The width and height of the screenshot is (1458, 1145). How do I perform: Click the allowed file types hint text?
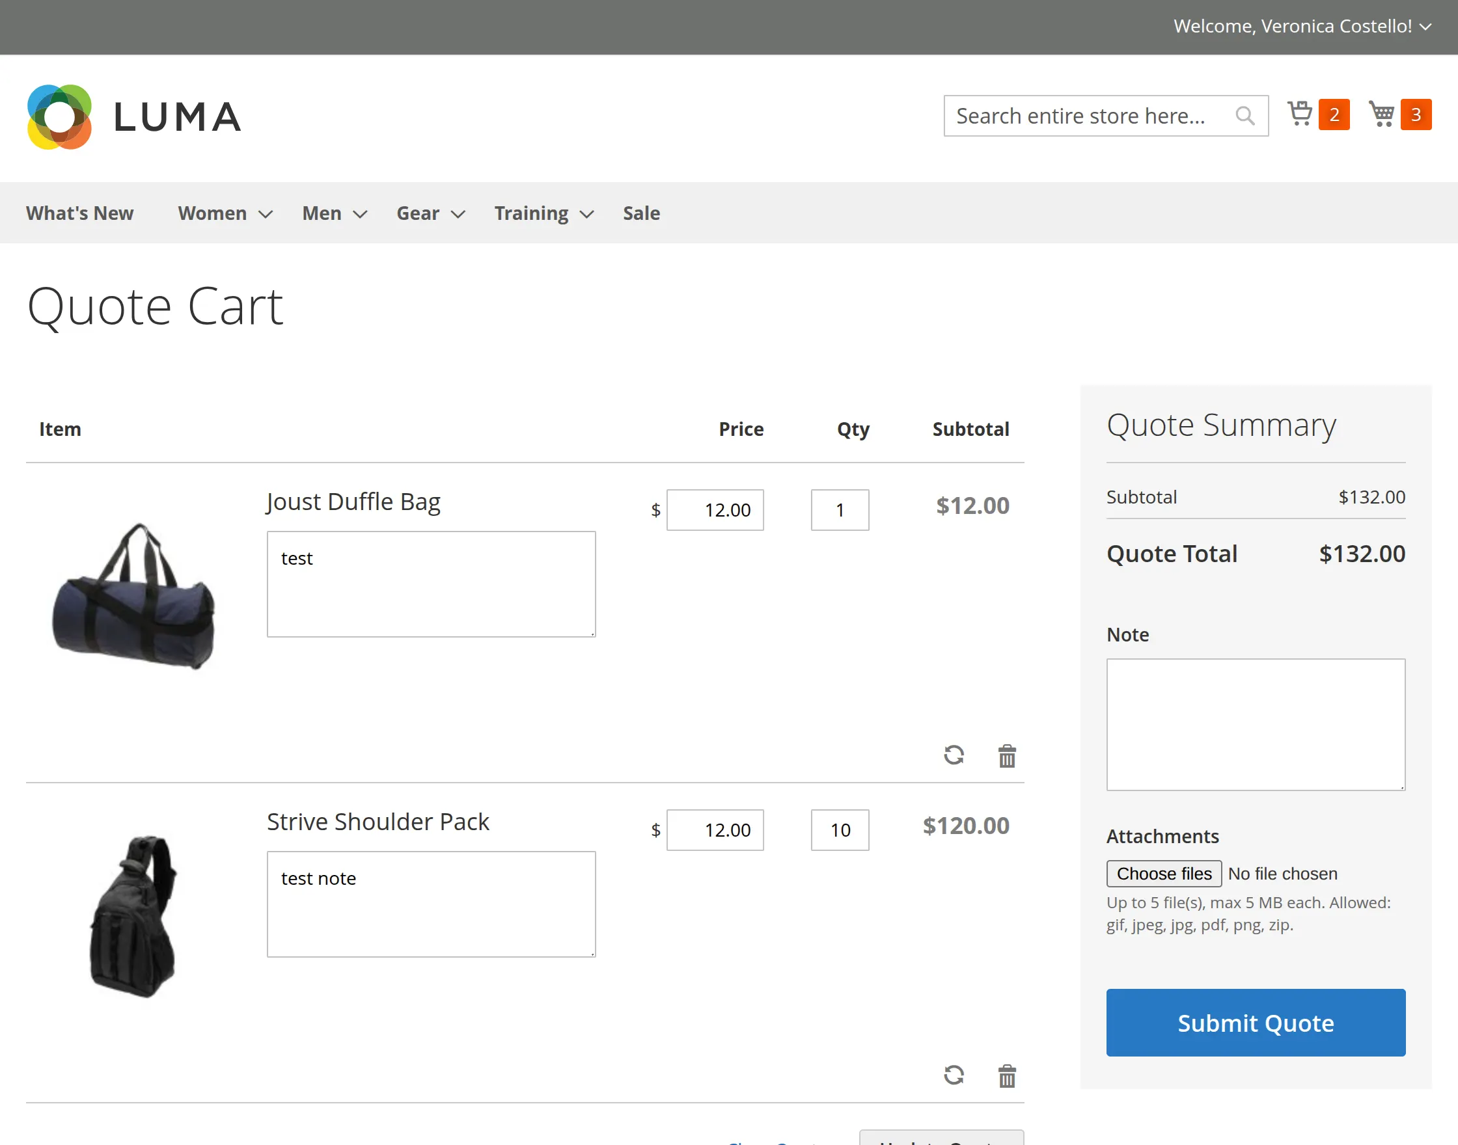point(1249,913)
